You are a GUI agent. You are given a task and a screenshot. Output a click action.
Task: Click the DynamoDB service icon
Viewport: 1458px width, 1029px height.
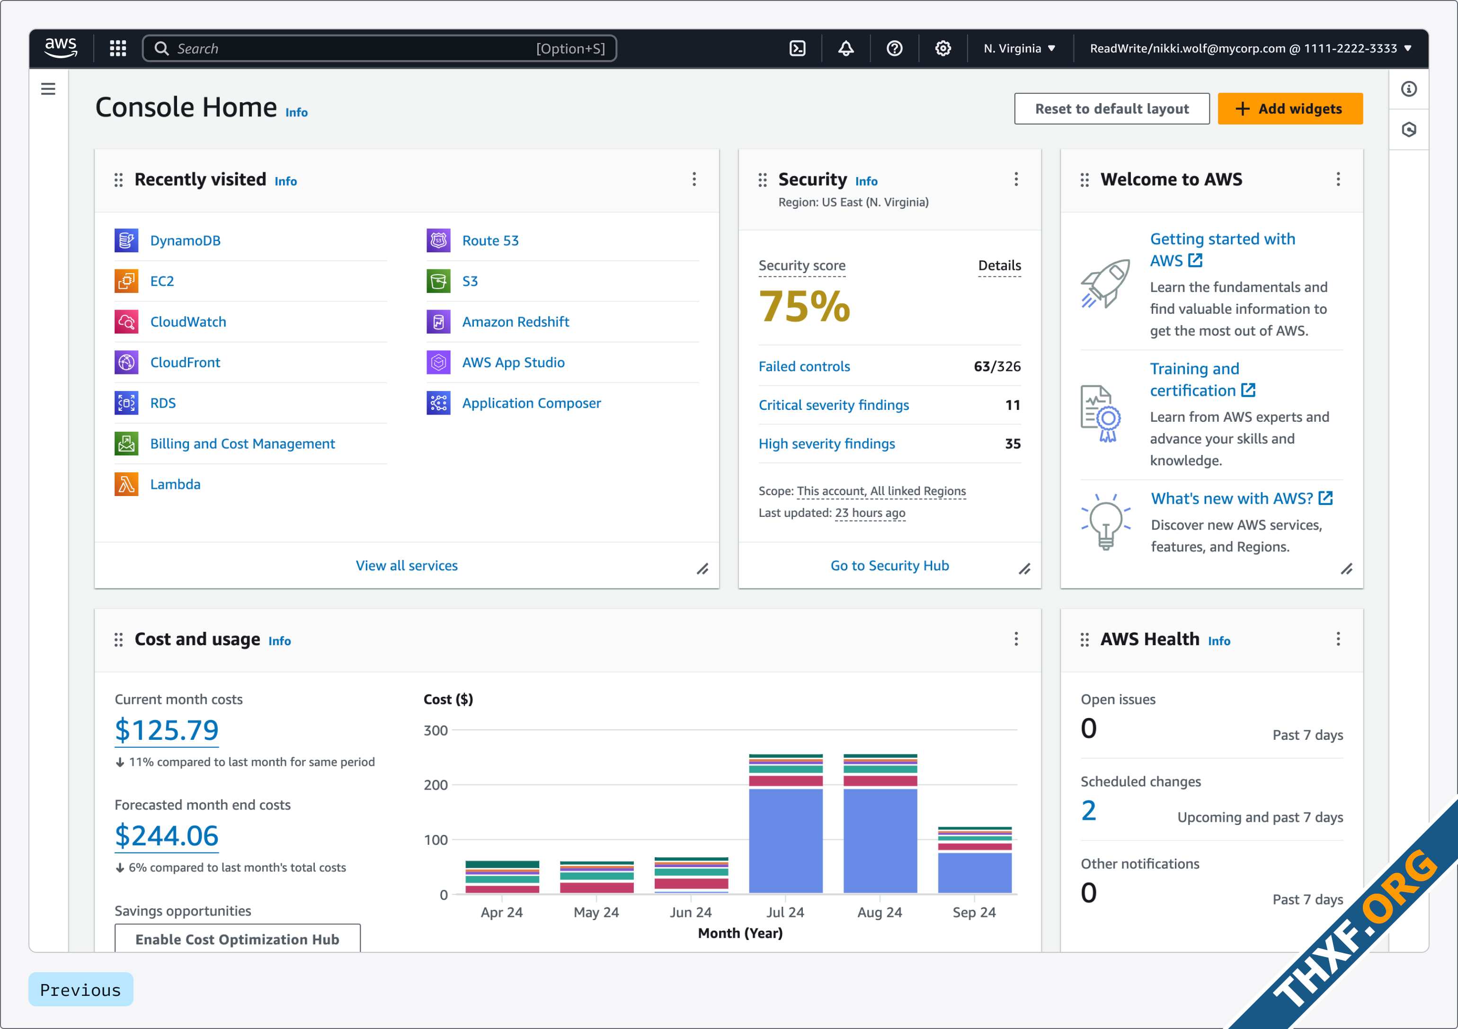pos(126,240)
